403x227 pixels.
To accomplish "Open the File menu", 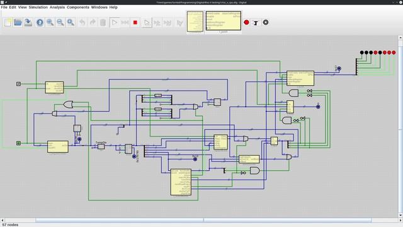I will point(4,7).
